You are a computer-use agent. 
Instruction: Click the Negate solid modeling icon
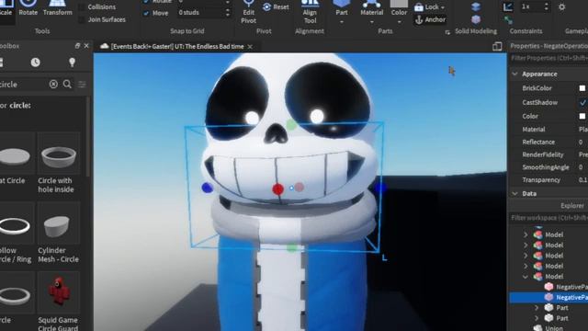pyautogui.click(x=476, y=19)
